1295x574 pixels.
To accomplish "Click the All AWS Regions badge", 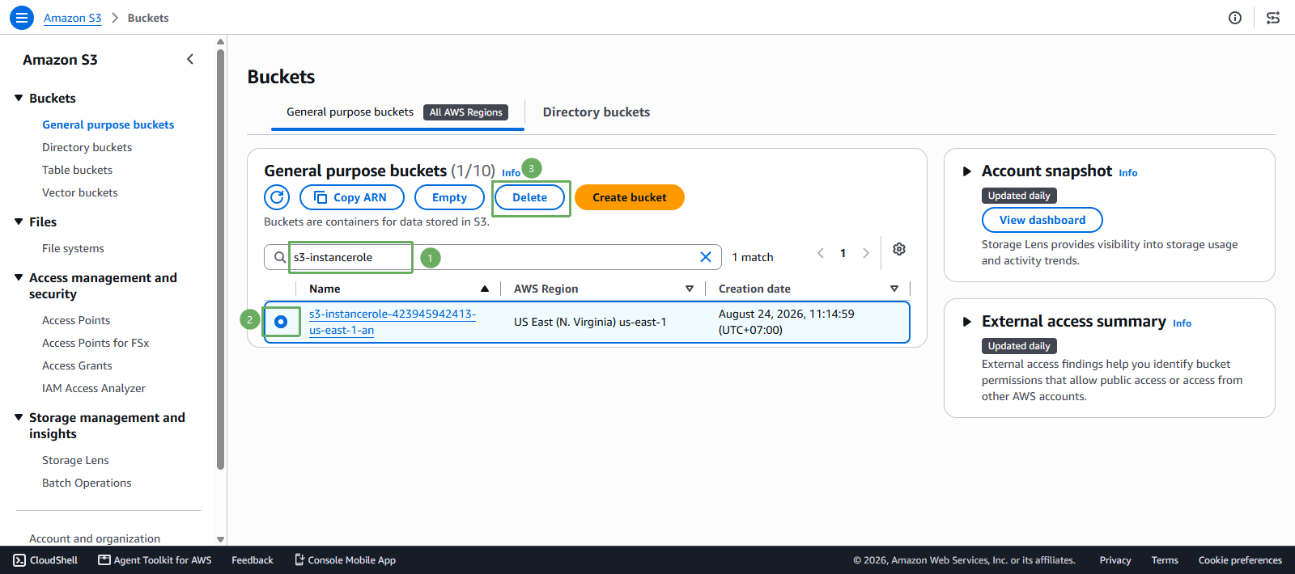I will click(x=466, y=112).
